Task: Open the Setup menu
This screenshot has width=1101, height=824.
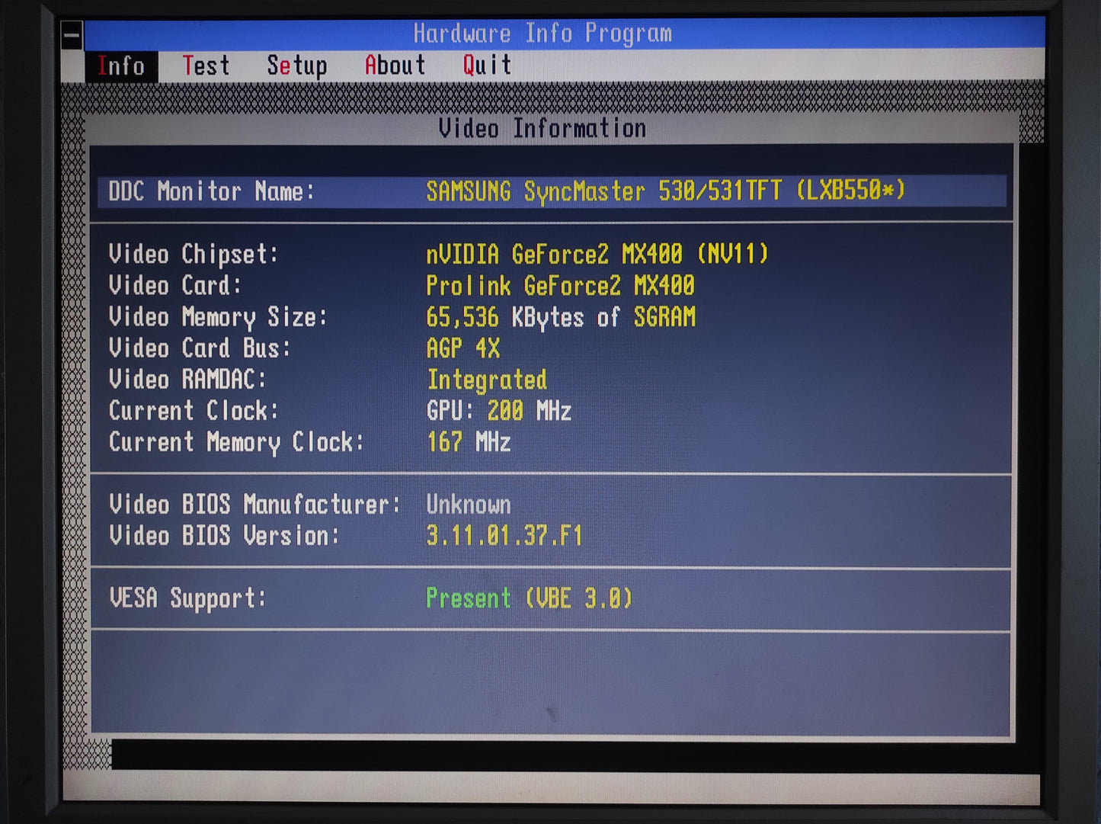Action: tap(296, 66)
